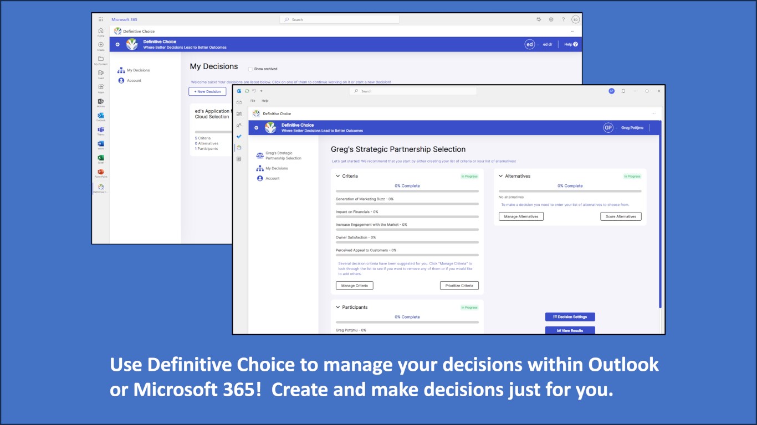Click the View Results button
Screen dimensions: 757x425
coord(570,330)
